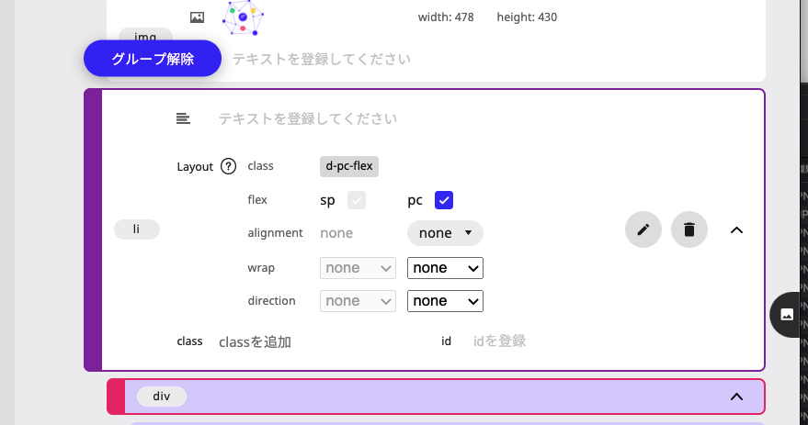Image resolution: width=808 pixels, height=425 pixels.
Task: Open the floating image panel button
Action: click(x=787, y=314)
